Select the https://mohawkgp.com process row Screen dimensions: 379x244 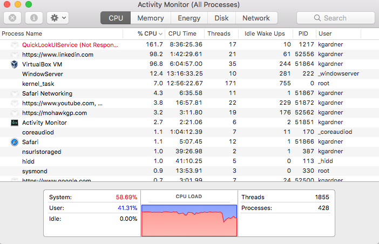click(189, 113)
